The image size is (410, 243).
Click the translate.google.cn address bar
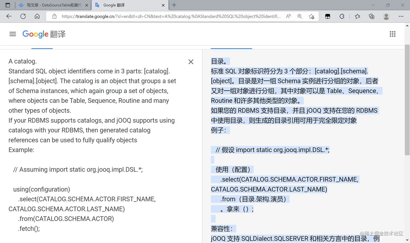pos(171,16)
